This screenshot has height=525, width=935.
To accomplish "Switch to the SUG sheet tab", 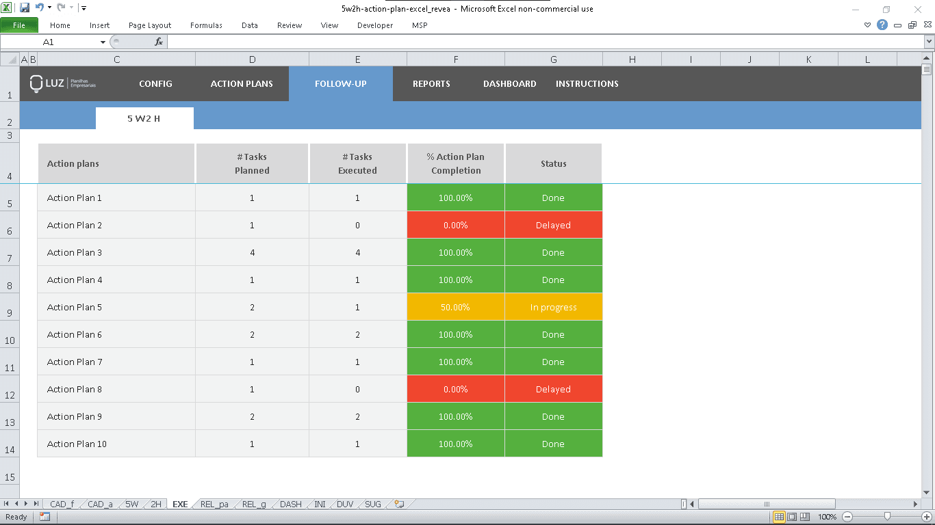I will coord(373,504).
